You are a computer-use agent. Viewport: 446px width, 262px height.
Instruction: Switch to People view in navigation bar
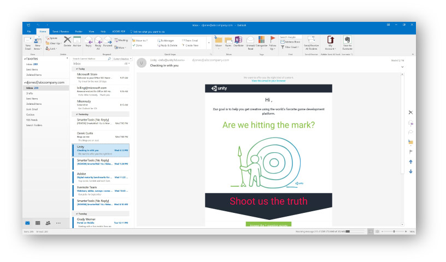(x=48, y=223)
